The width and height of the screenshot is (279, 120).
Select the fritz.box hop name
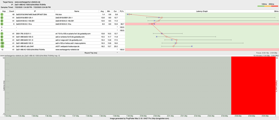(x=58, y=14)
